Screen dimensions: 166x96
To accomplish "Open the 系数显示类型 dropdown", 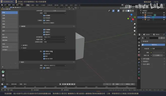I will point(55,42).
